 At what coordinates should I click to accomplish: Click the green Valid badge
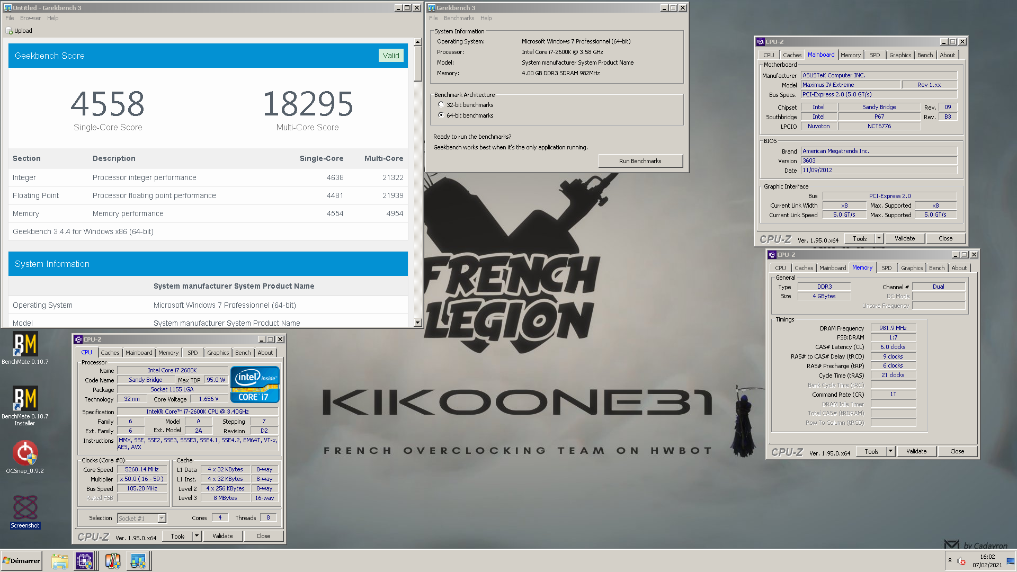pos(391,56)
